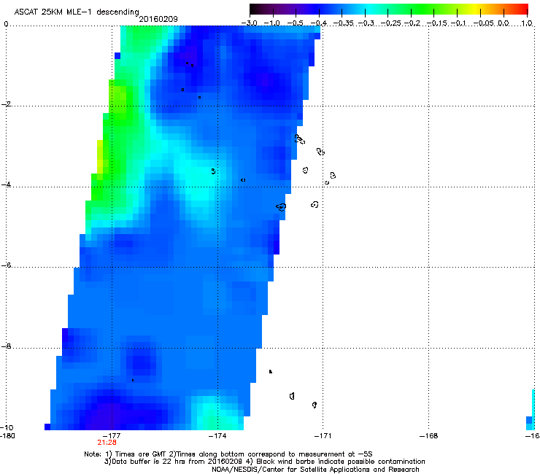Click the NOAA/NESDIS Center for Satellite Applications credit
This screenshot has height=474, width=540.
[x=315, y=470]
